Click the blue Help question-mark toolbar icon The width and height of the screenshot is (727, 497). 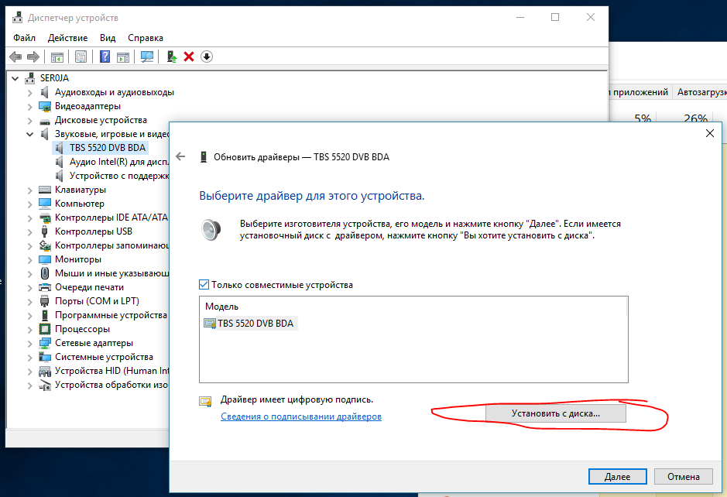pyautogui.click(x=105, y=57)
